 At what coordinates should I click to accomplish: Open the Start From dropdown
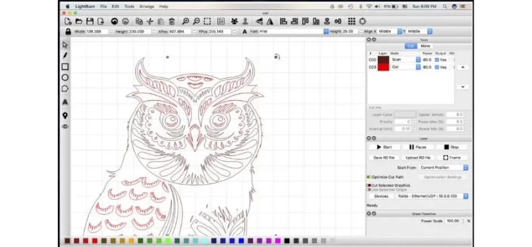(x=444, y=167)
